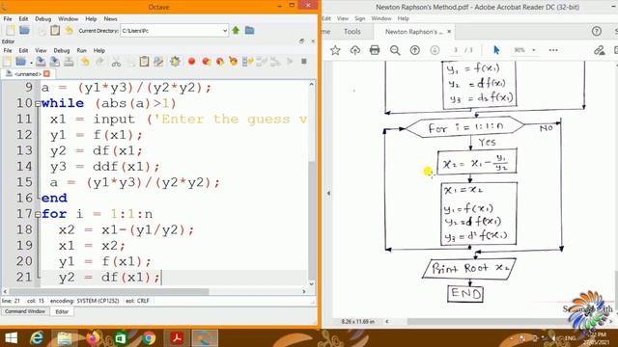Switch to Adobe Acrobat in the taskbar
This screenshot has width=618, height=347.
click(x=177, y=338)
